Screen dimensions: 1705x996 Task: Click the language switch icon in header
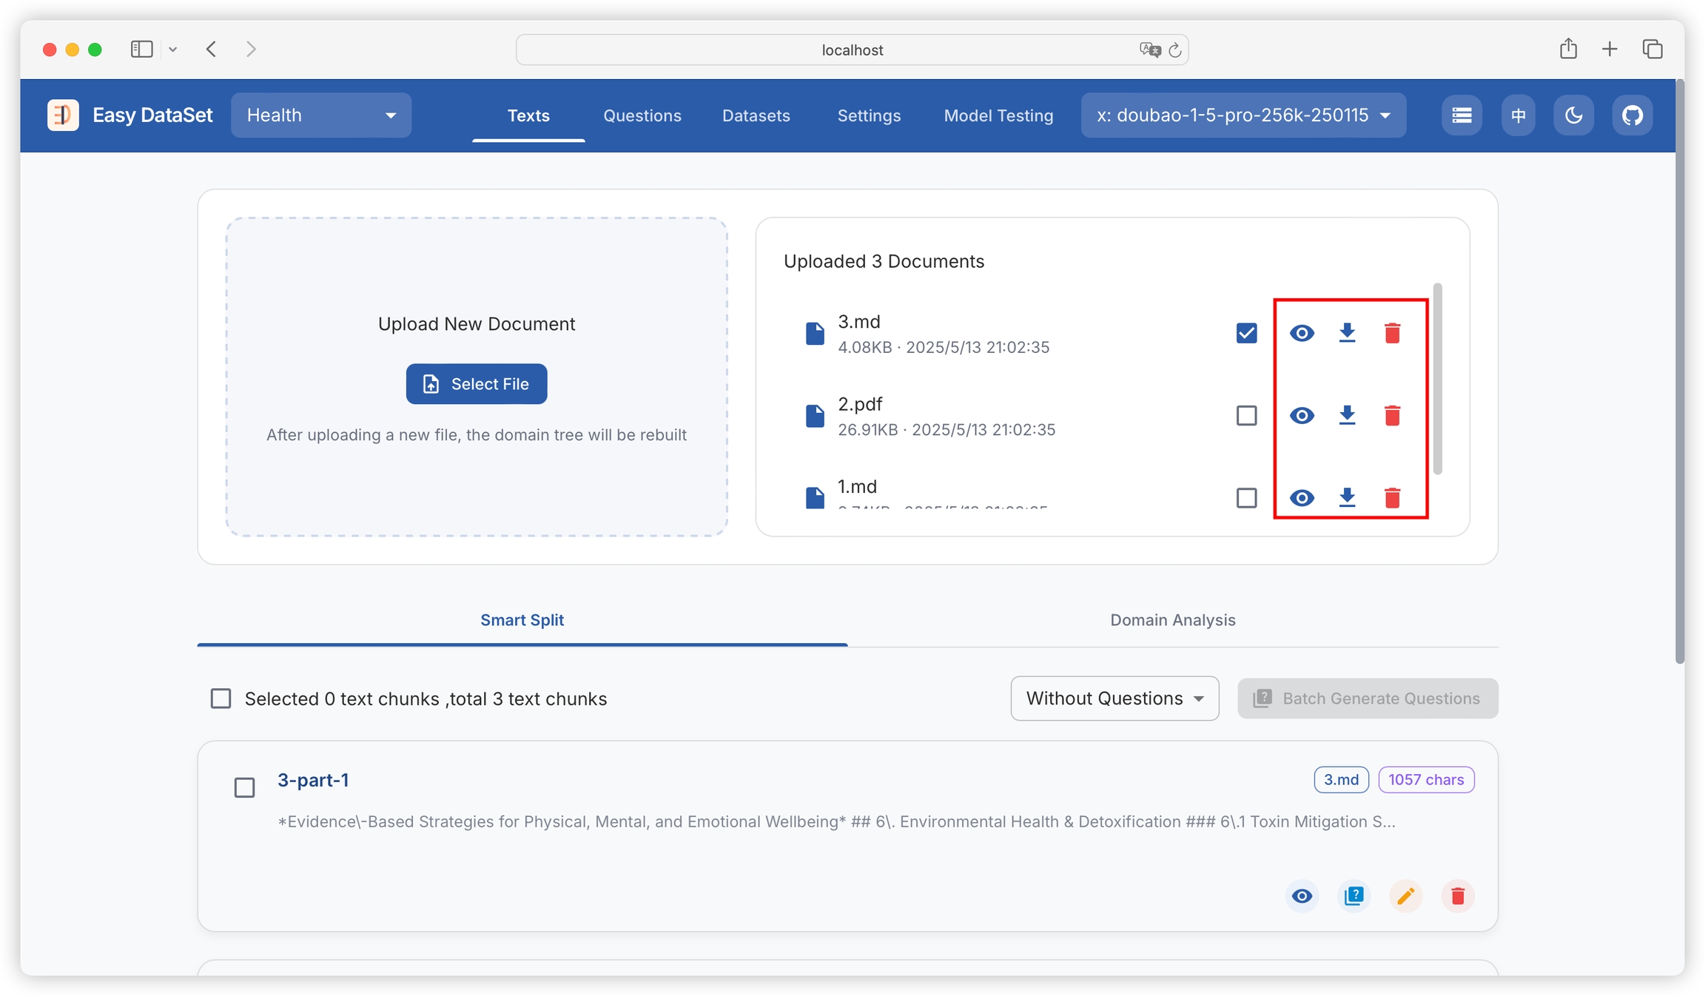coord(1518,115)
